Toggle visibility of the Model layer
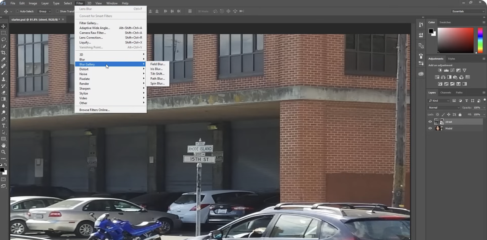Screen dimensions: 487x240 point(430,128)
